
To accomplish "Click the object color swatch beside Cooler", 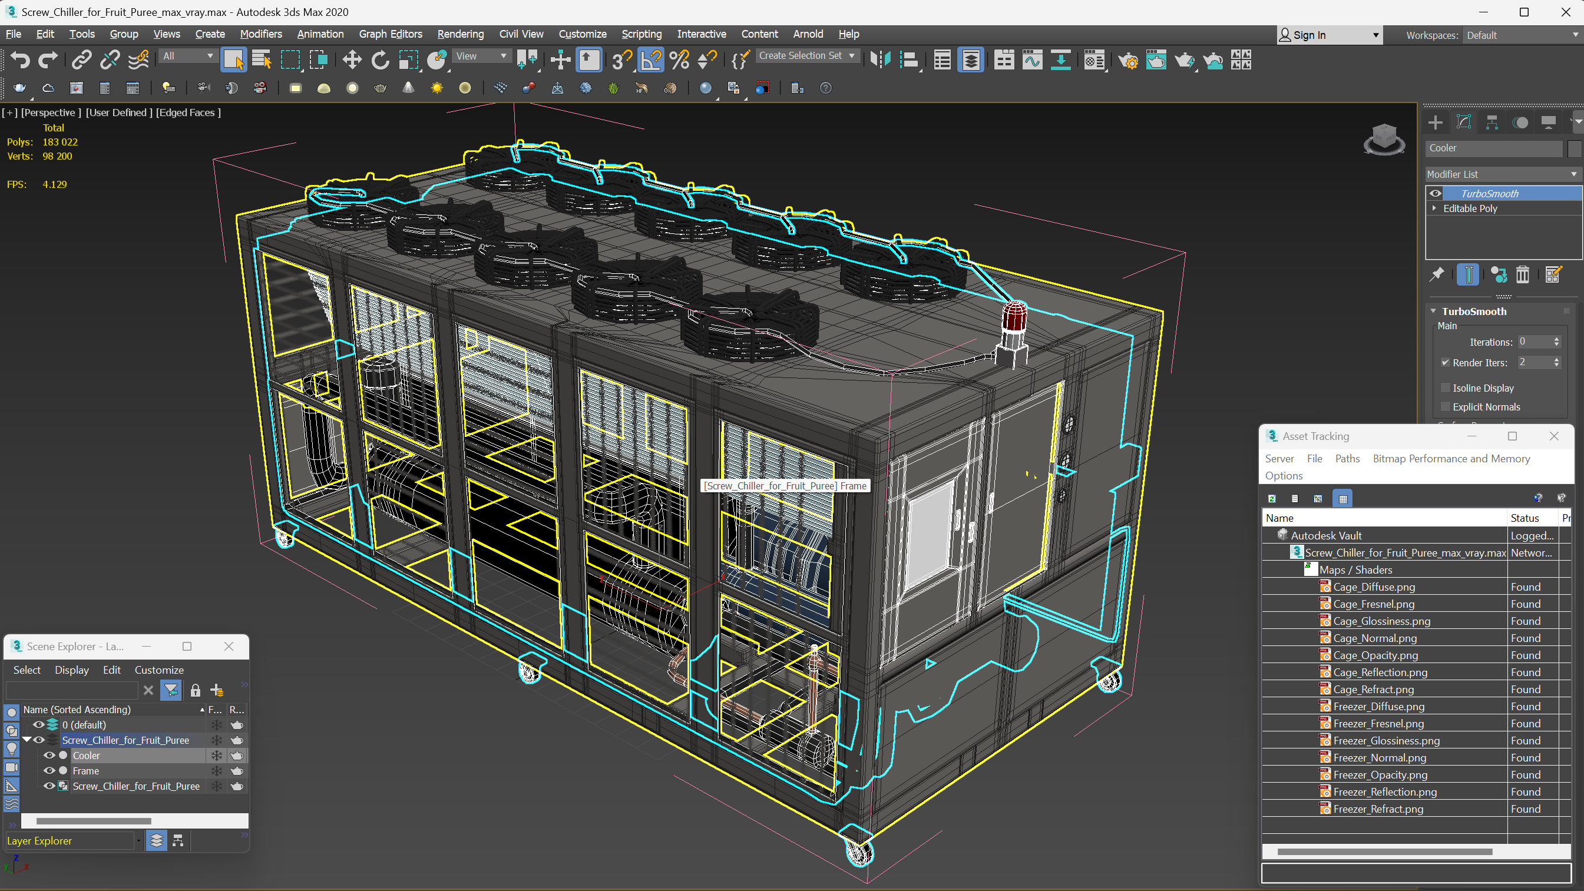I will coord(1573,148).
